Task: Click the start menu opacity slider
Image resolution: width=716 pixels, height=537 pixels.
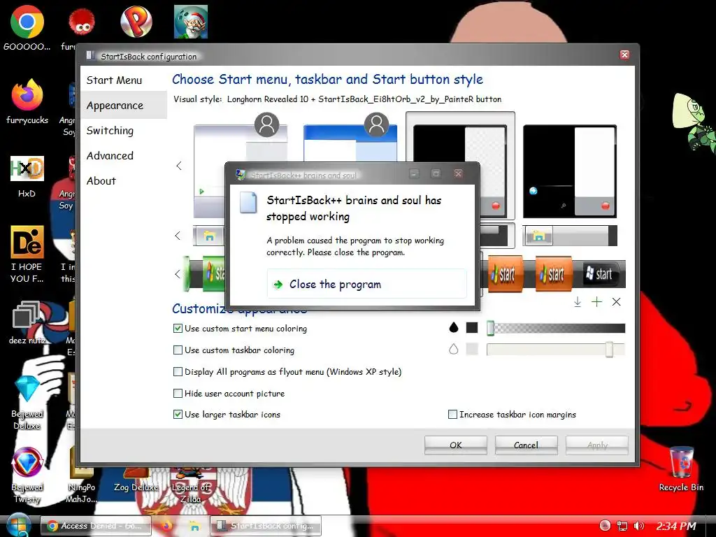Action: 556,328
